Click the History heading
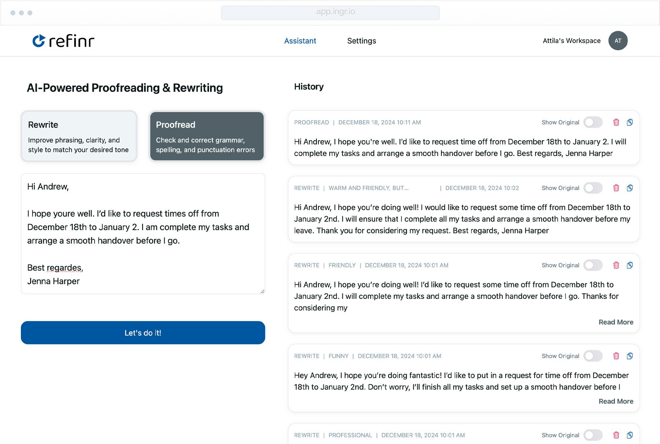This screenshot has height=444, width=660. (309, 87)
